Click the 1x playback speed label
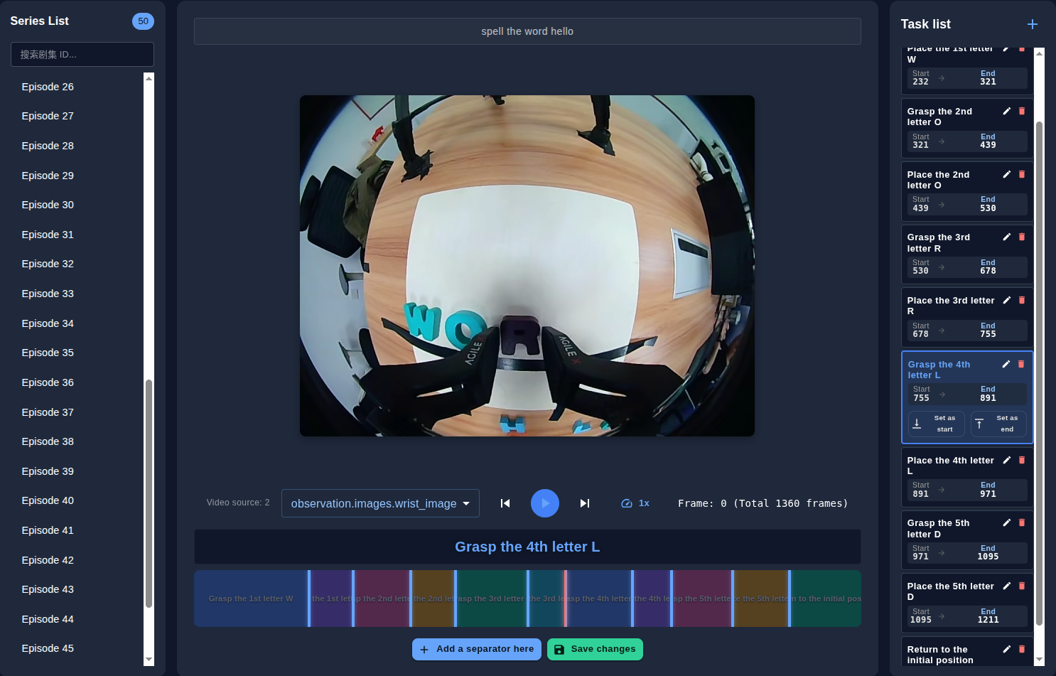Screen dimensions: 1056x676 tap(644, 503)
